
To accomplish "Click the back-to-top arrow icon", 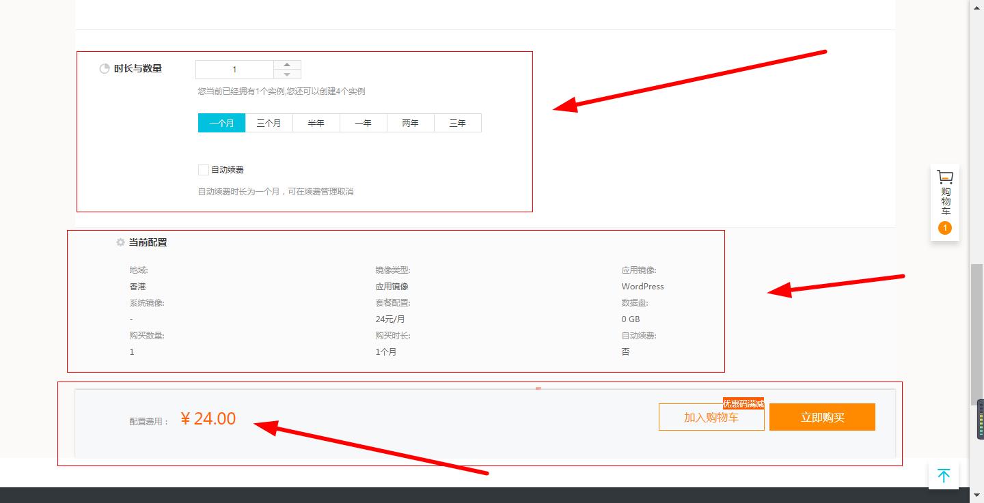I will point(944,476).
